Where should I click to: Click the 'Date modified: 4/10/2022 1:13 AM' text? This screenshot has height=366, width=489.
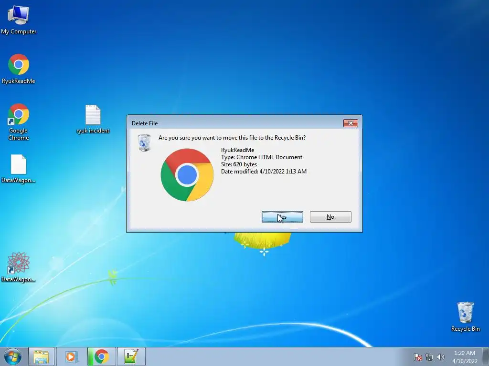pos(264,172)
